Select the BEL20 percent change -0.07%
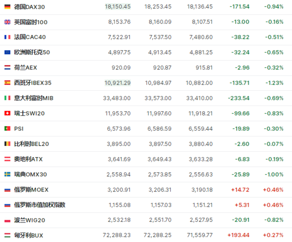 [x=274, y=144]
